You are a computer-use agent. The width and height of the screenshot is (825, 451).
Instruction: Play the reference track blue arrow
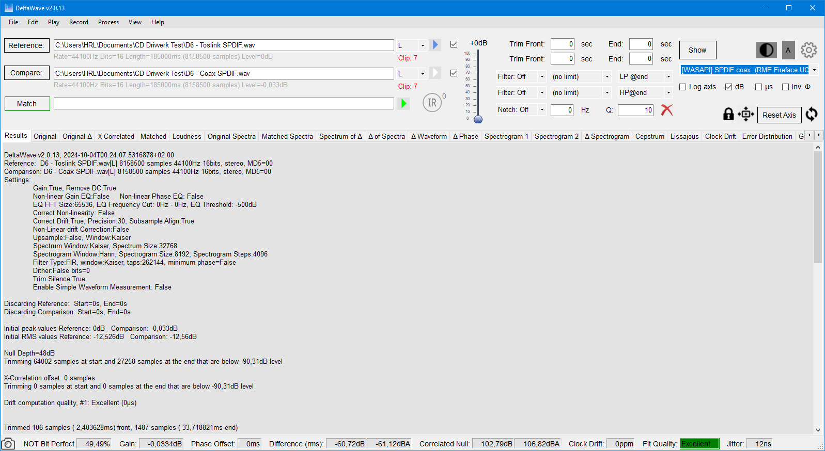[435, 45]
